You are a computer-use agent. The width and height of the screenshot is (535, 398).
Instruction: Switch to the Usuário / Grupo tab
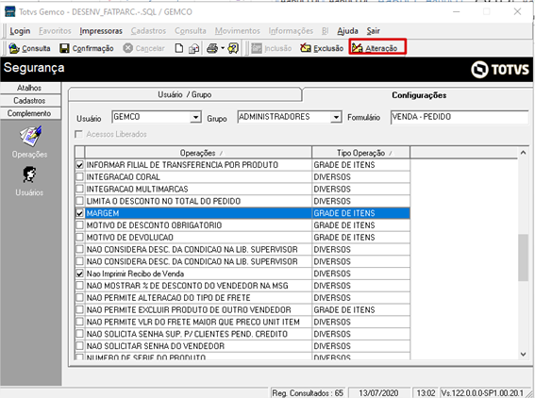185,94
